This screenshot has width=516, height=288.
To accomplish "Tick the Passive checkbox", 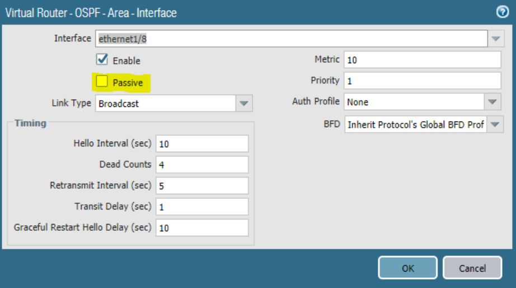I will click(x=102, y=82).
